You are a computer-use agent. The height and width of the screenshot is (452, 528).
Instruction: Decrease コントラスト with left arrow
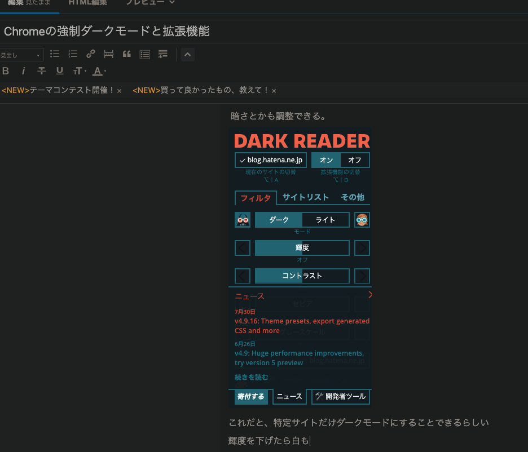tap(243, 276)
